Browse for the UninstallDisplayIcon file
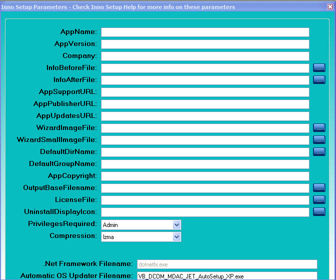 [x=319, y=211]
